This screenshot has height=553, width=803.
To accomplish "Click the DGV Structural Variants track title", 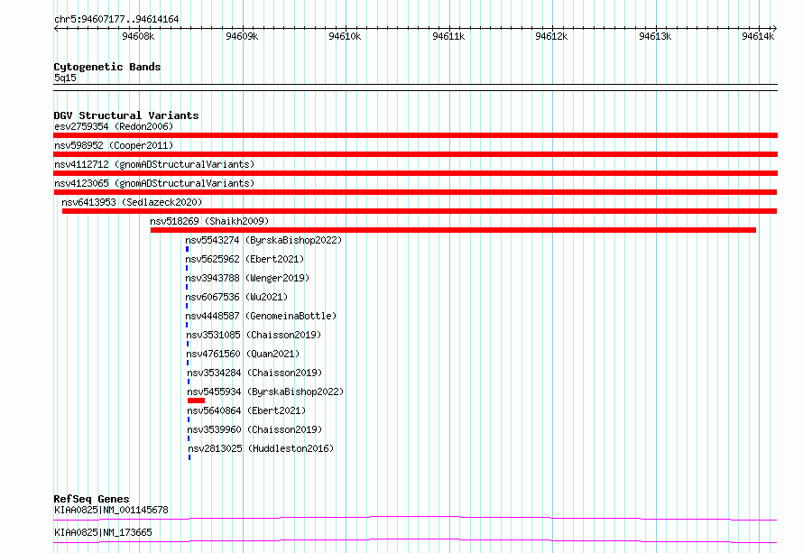I will click(x=126, y=115).
